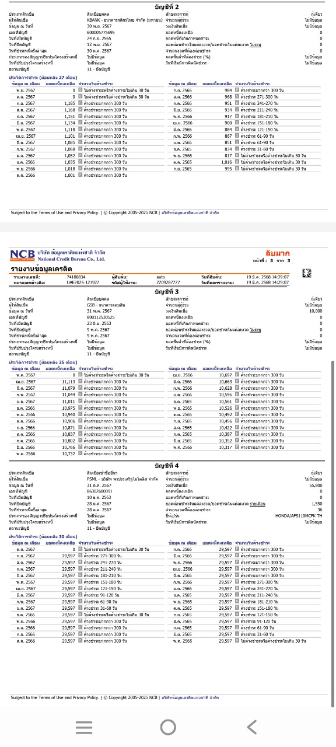Viewport: 336px width, 747px height.
Task: Tap credit limit value 10,000 in Account 3
Action: (315, 310)
